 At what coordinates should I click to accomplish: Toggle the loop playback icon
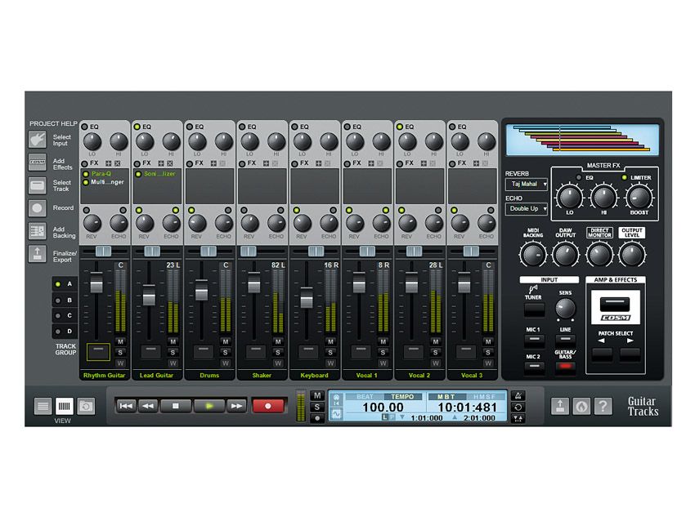(x=518, y=407)
